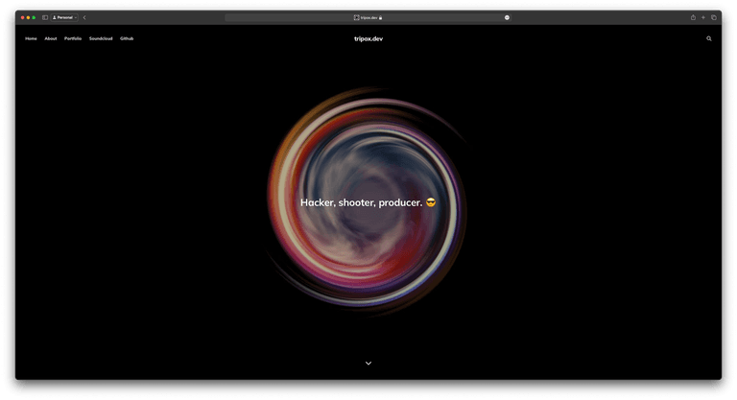The height and width of the screenshot is (400, 737).
Task: Navigate to the About page
Action: [x=51, y=38]
